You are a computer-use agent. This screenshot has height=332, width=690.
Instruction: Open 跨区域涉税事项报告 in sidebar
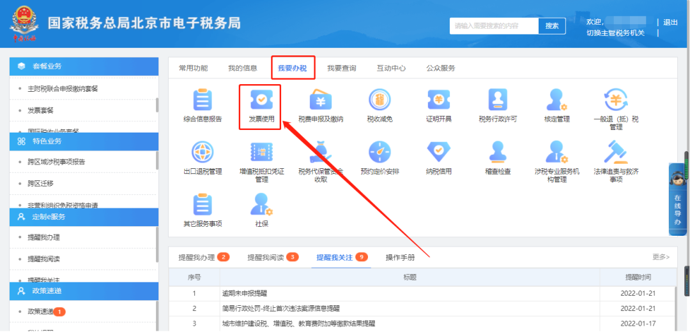[x=56, y=162]
